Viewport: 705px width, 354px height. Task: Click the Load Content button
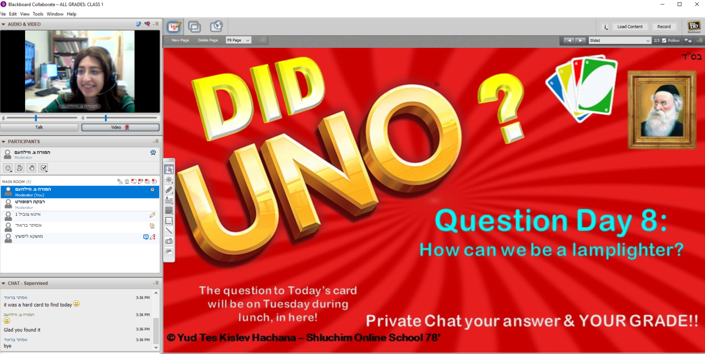(x=630, y=27)
